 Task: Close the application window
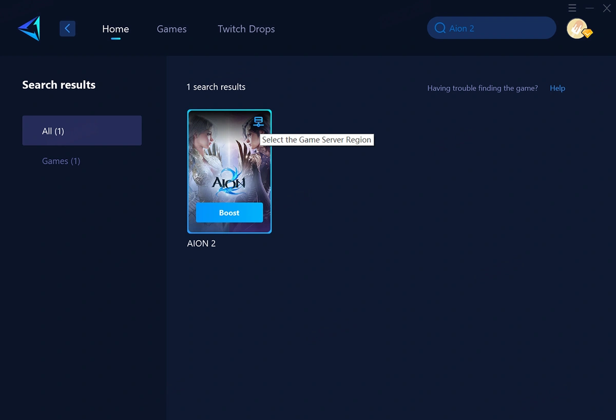click(x=607, y=8)
